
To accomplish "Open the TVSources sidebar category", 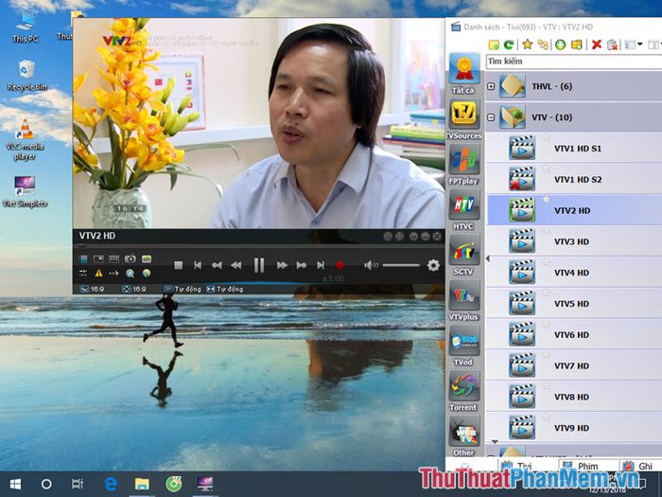I will pos(463,118).
